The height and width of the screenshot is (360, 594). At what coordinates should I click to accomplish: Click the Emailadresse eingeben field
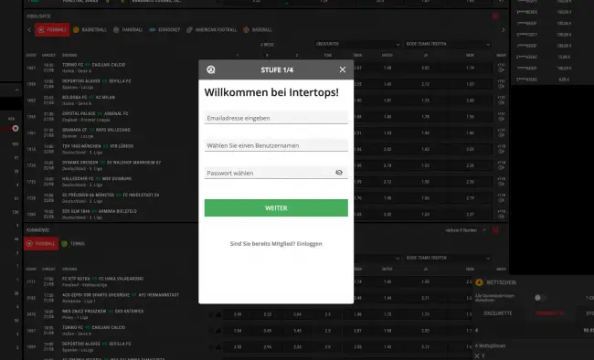tap(276, 118)
